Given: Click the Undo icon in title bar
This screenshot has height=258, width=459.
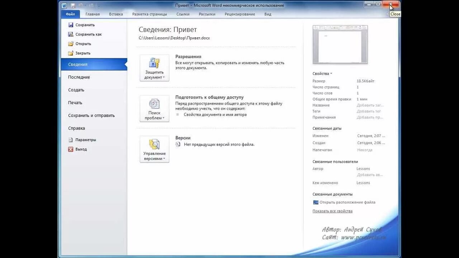Looking at the screenshot, I should 81,5.
